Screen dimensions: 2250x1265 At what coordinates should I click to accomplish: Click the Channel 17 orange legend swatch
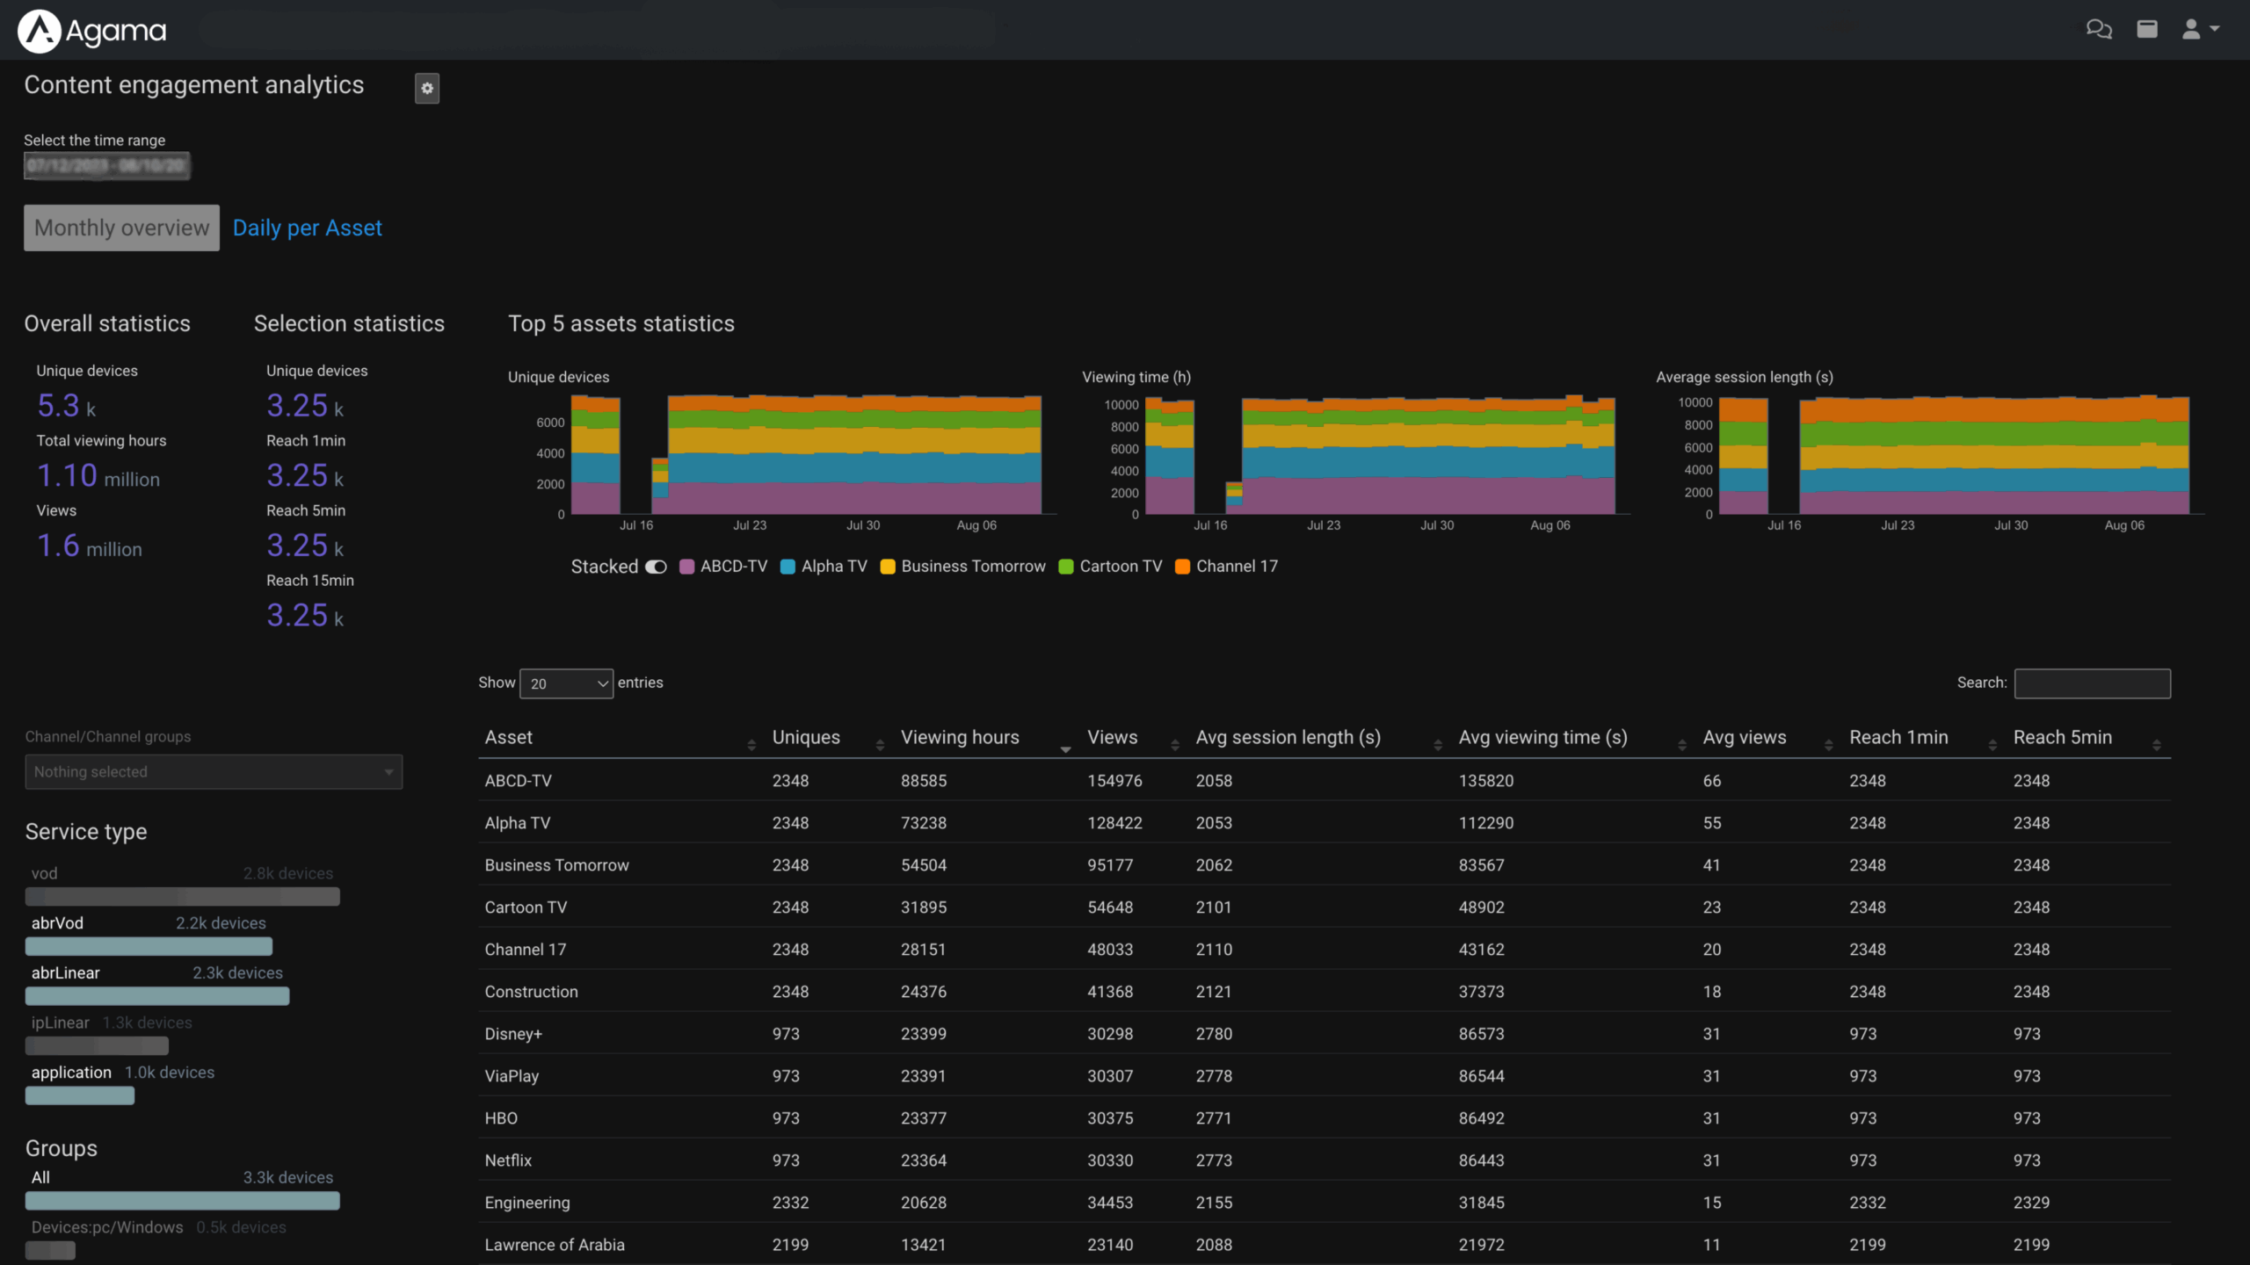click(1183, 567)
